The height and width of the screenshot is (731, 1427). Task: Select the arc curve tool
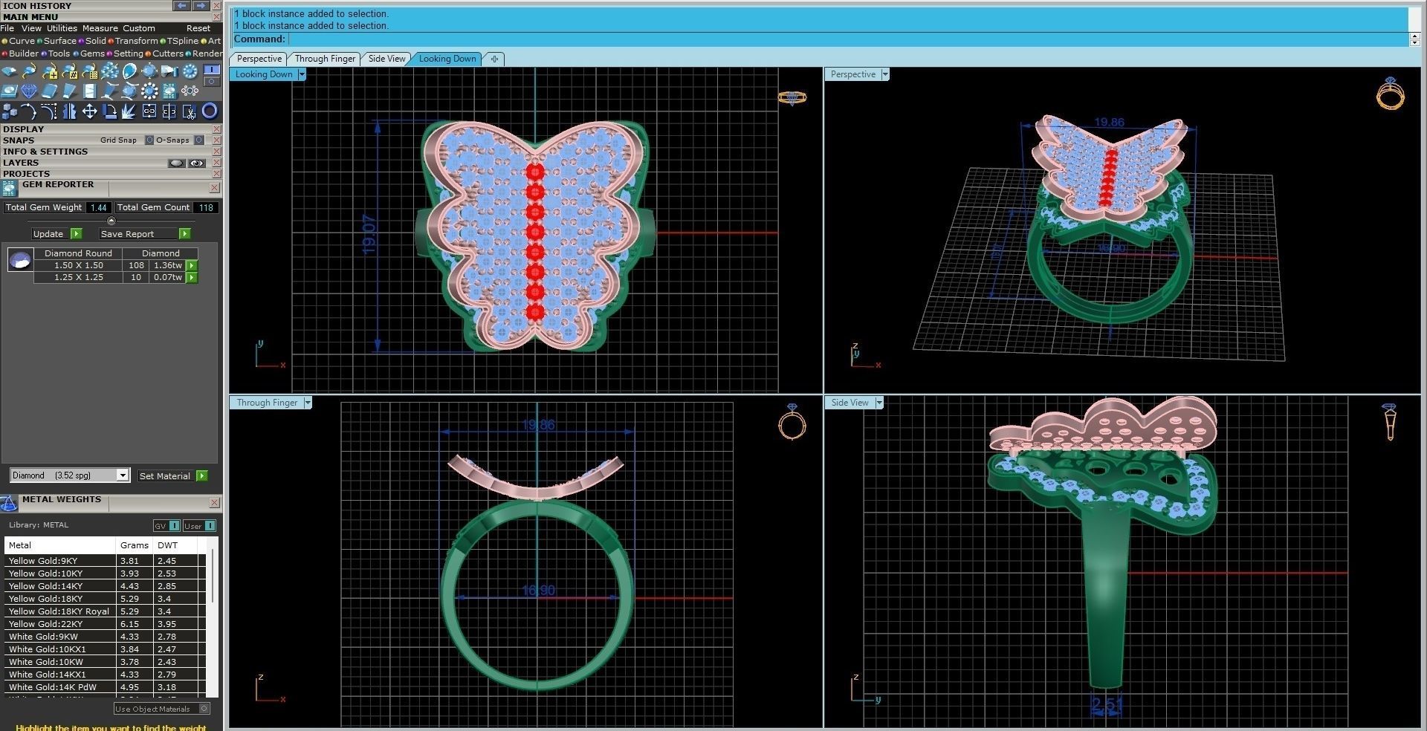[x=28, y=111]
